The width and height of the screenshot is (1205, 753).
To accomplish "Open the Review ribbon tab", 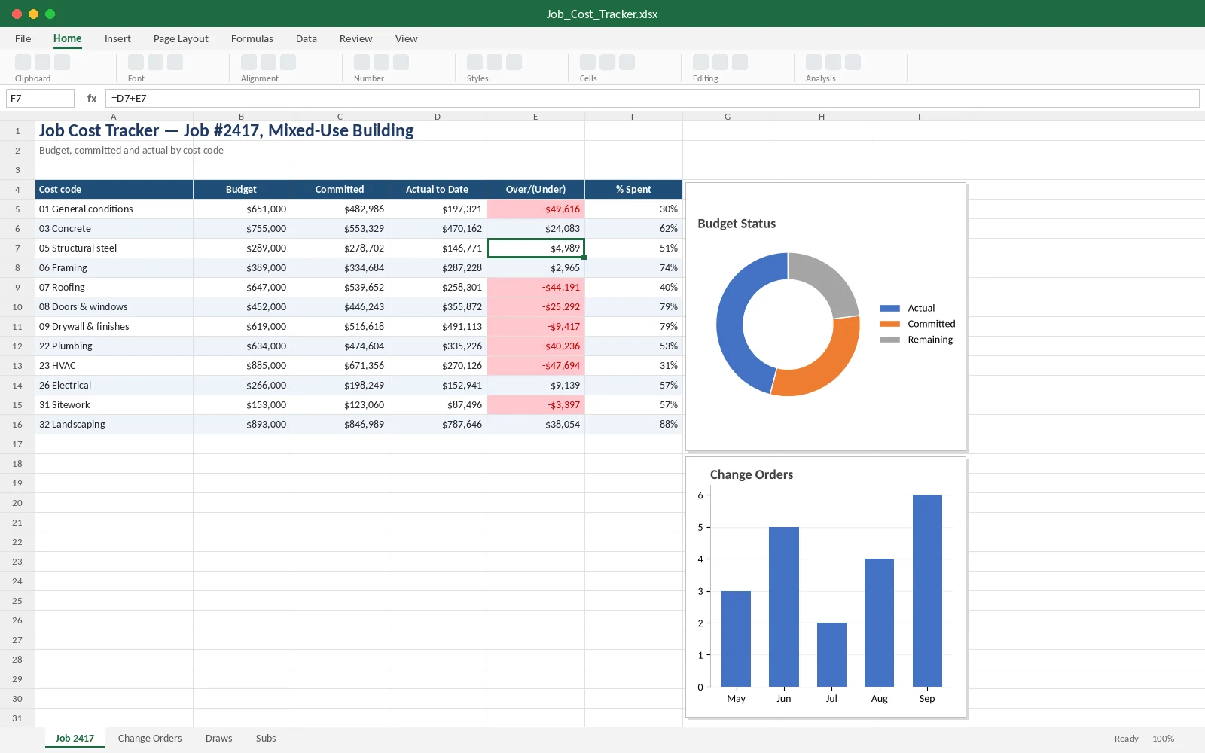I will pyautogui.click(x=356, y=38).
